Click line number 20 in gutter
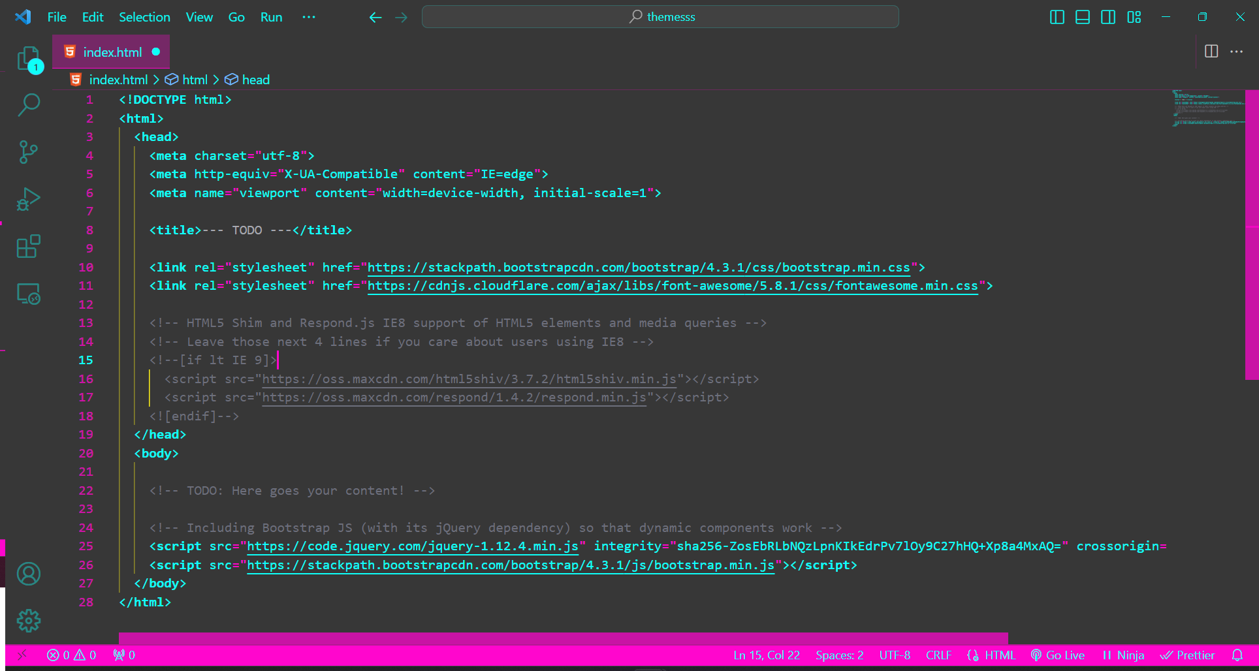 (x=86, y=454)
